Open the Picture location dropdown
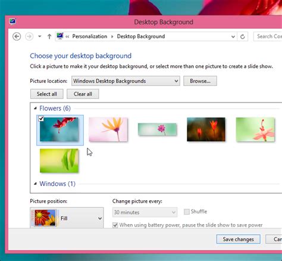 pyautogui.click(x=126, y=81)
